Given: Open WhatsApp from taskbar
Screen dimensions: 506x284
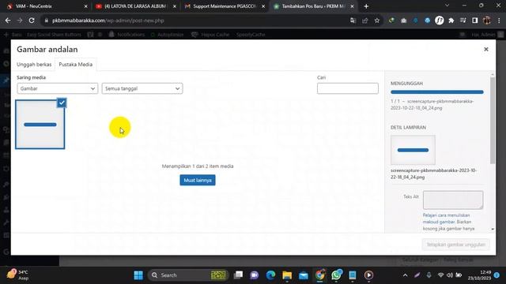Looking at the screenshot, I should point(336,275).
